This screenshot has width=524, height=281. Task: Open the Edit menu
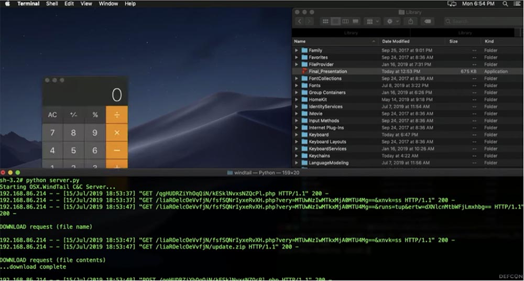click(69, 4)
